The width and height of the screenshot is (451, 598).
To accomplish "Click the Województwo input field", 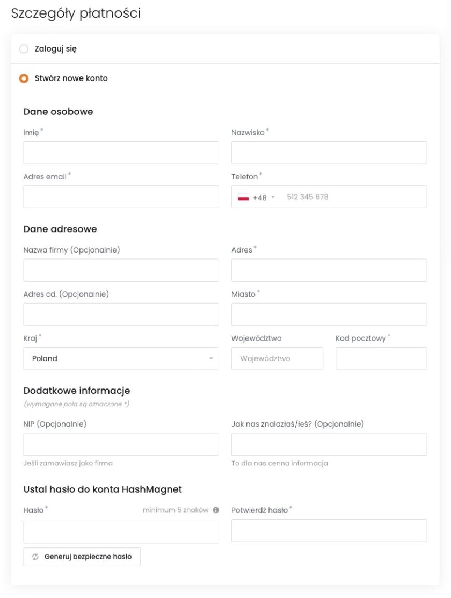I will pos(278,358).
